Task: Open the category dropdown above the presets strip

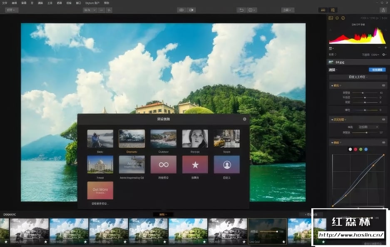Action: 163,215
